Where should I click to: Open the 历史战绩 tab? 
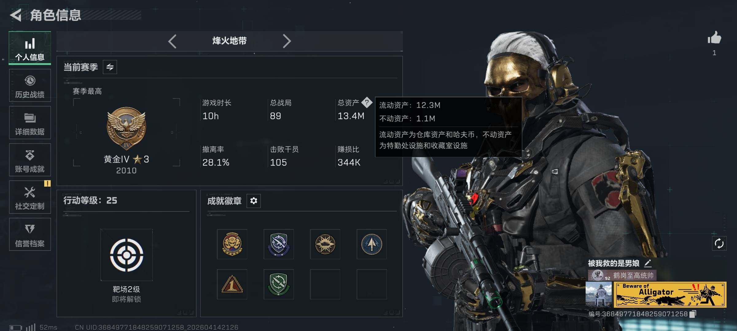coord(30,86)
